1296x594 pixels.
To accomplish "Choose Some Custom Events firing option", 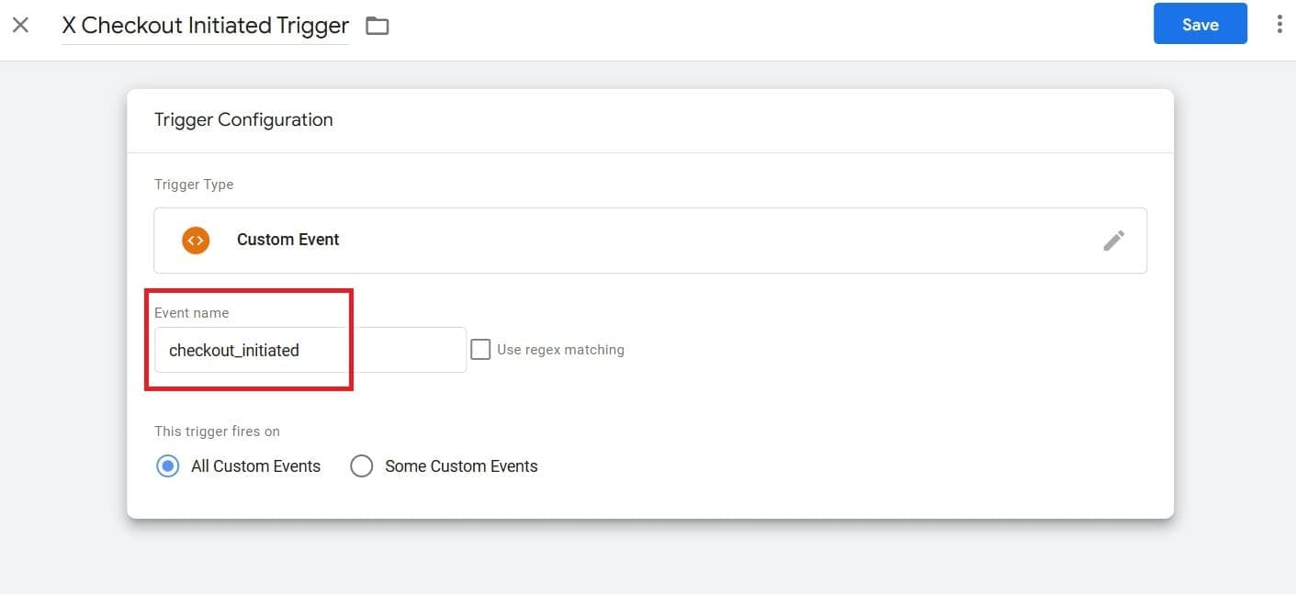I will [x=362, y=465].
